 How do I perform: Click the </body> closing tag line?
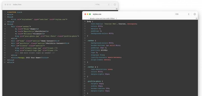pyautogui.click(x=11, y=60)
